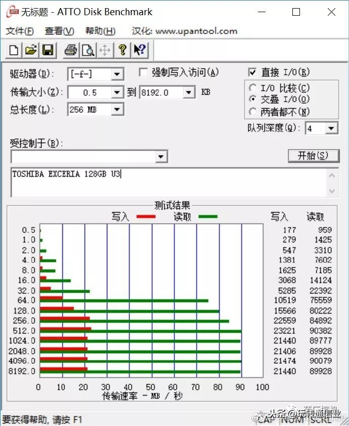The height and width of the screenshot is (426, 349).
Task: Click the 写入 results column header
Action: point(279,217)
